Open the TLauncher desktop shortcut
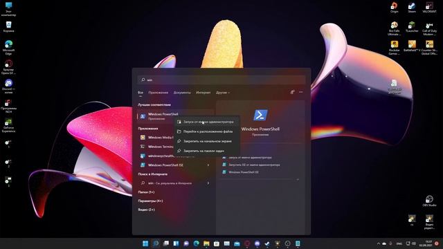 tap(412, 27)
